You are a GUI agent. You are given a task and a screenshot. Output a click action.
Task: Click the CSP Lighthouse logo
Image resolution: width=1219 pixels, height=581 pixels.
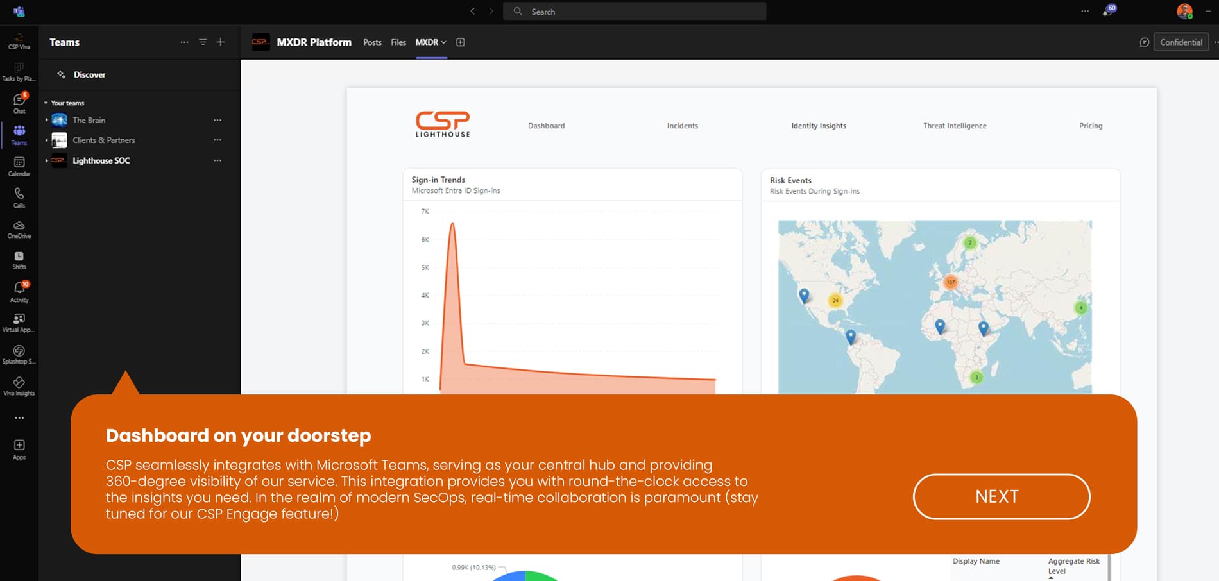443,124
